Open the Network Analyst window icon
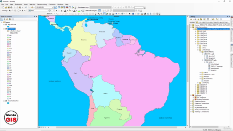The width and height of the screenshot is (233, 131). tap(99, 11)
